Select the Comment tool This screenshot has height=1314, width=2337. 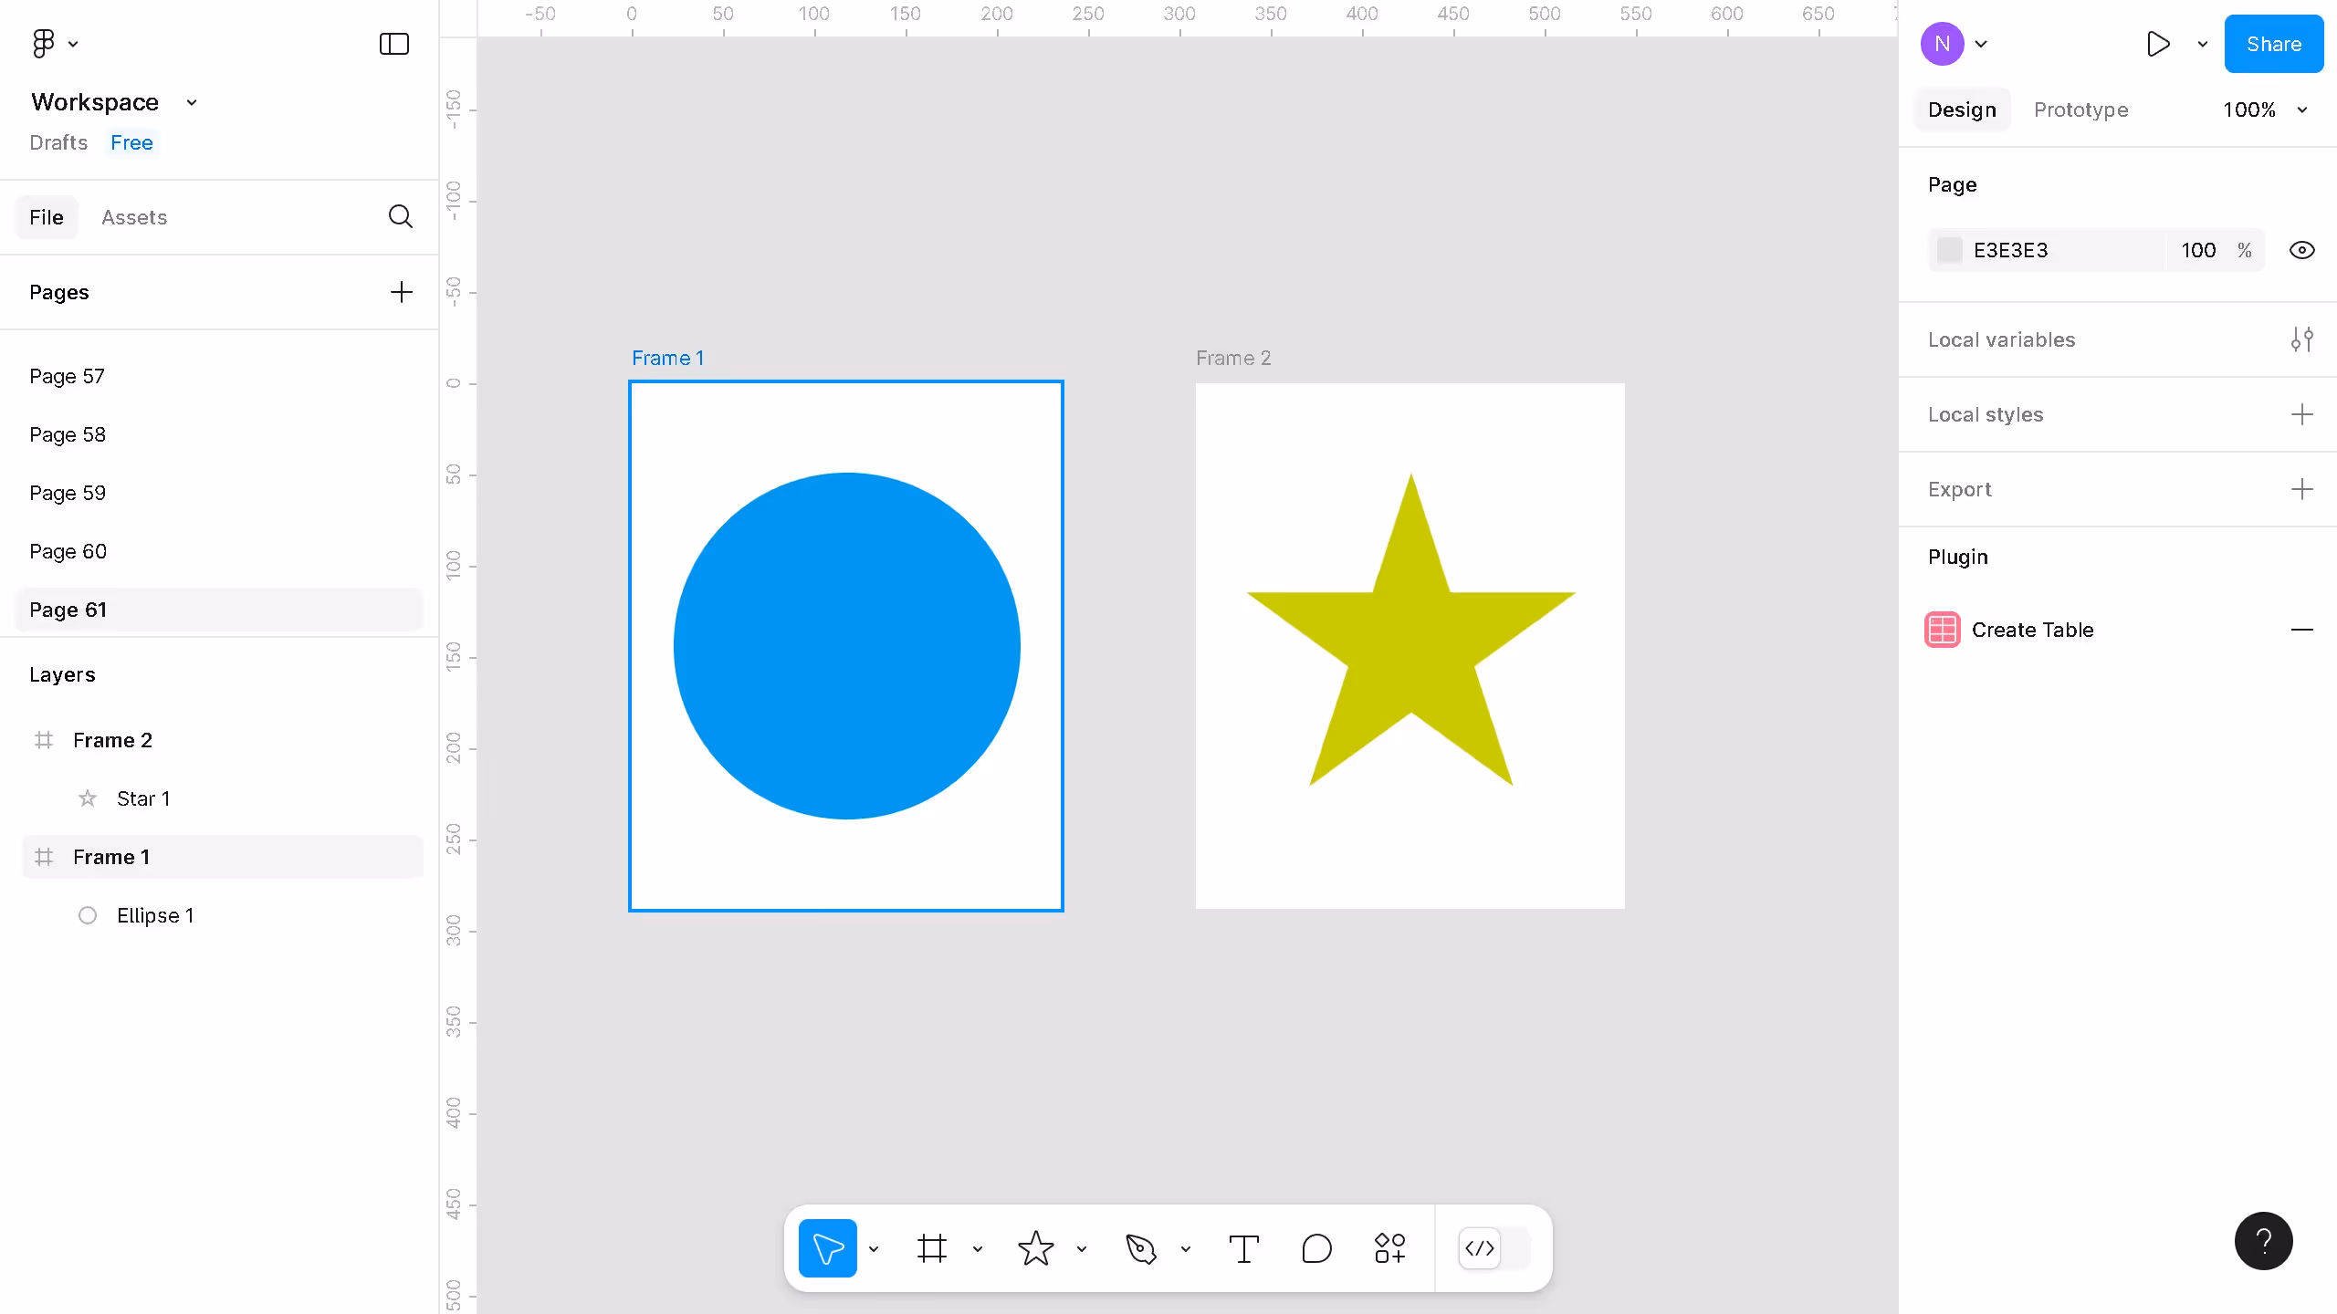(x=1316, y=1248)
